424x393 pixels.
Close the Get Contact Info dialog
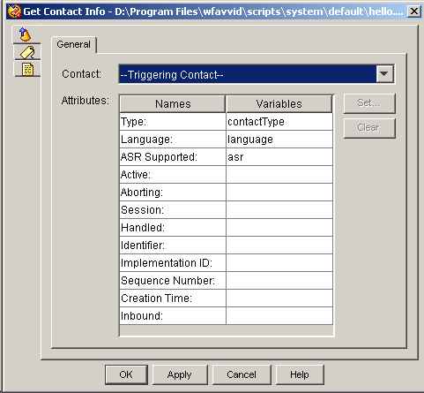coord(414,11)
